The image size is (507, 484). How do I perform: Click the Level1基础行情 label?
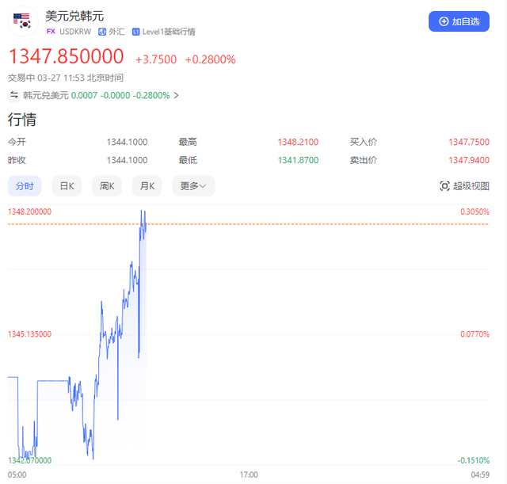coord(169,32)
